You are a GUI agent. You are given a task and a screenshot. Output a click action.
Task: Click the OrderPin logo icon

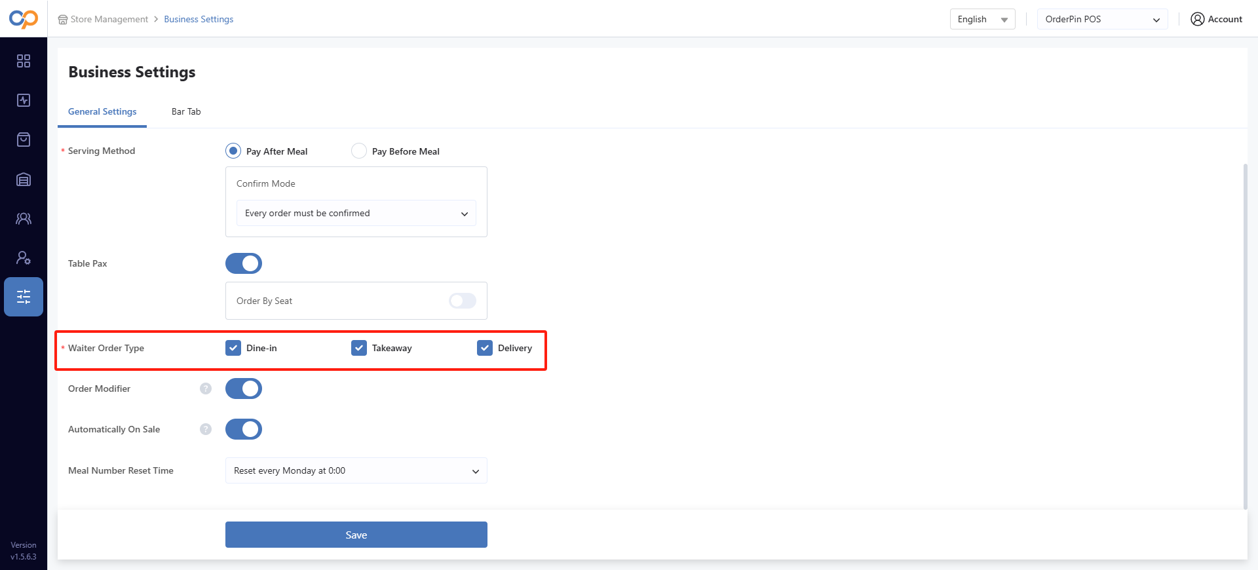pos(24,19)
